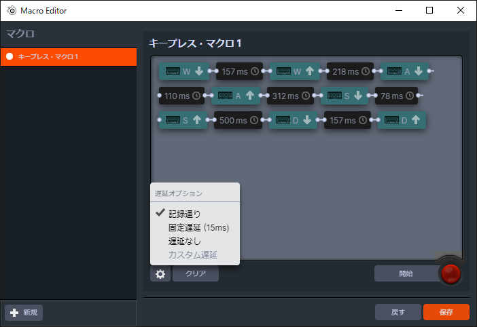
Task: Click the マクロ panel heading
Action: (20, 34)
